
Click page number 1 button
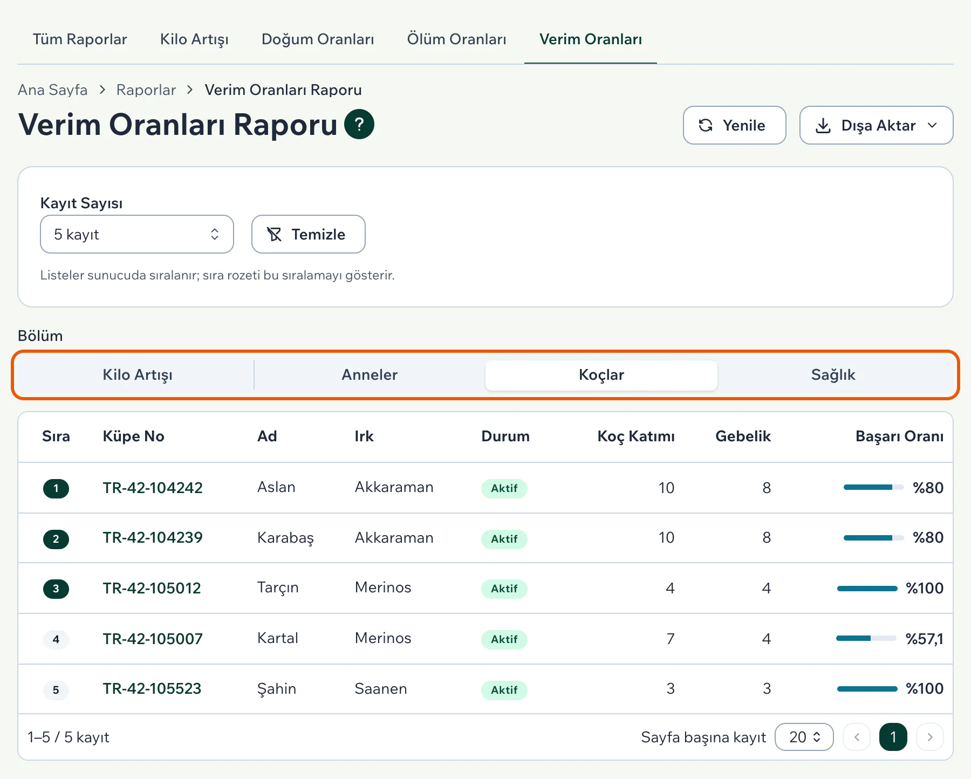click(x=893, y=737)
